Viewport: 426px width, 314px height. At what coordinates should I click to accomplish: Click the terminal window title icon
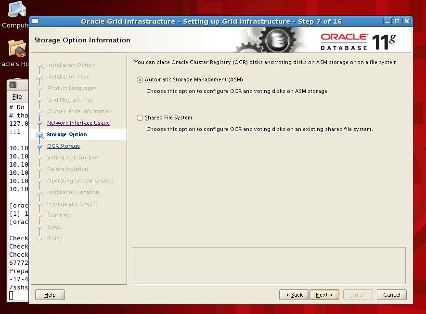click(x=13, y=85)
